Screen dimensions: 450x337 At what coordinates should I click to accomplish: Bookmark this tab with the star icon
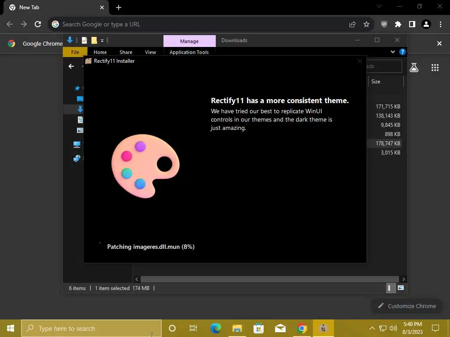tap(367, 25)
